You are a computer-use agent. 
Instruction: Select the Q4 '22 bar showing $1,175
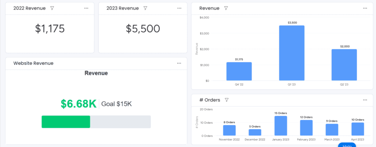239,71
